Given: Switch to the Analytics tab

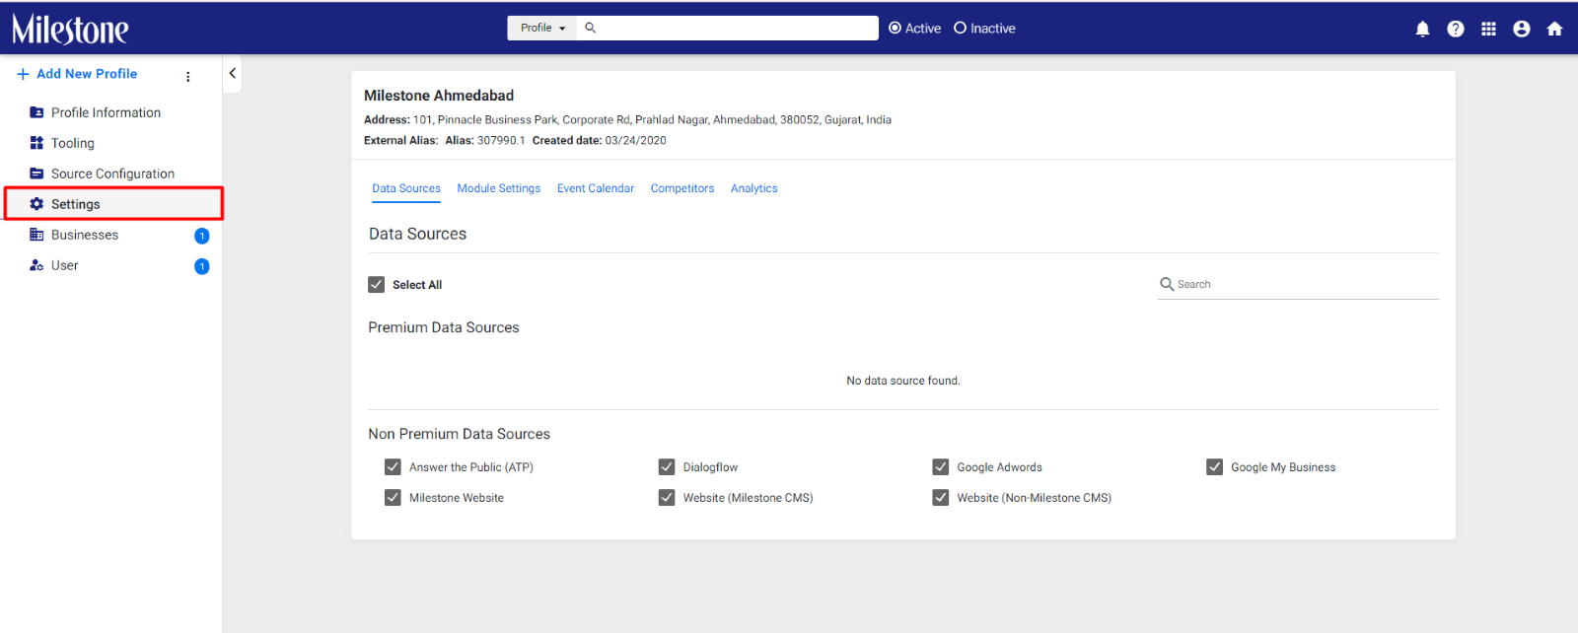Looking at the screenshot, I should [753, 188].
